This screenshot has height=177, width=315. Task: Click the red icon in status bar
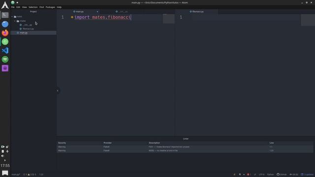pos(248,175)
